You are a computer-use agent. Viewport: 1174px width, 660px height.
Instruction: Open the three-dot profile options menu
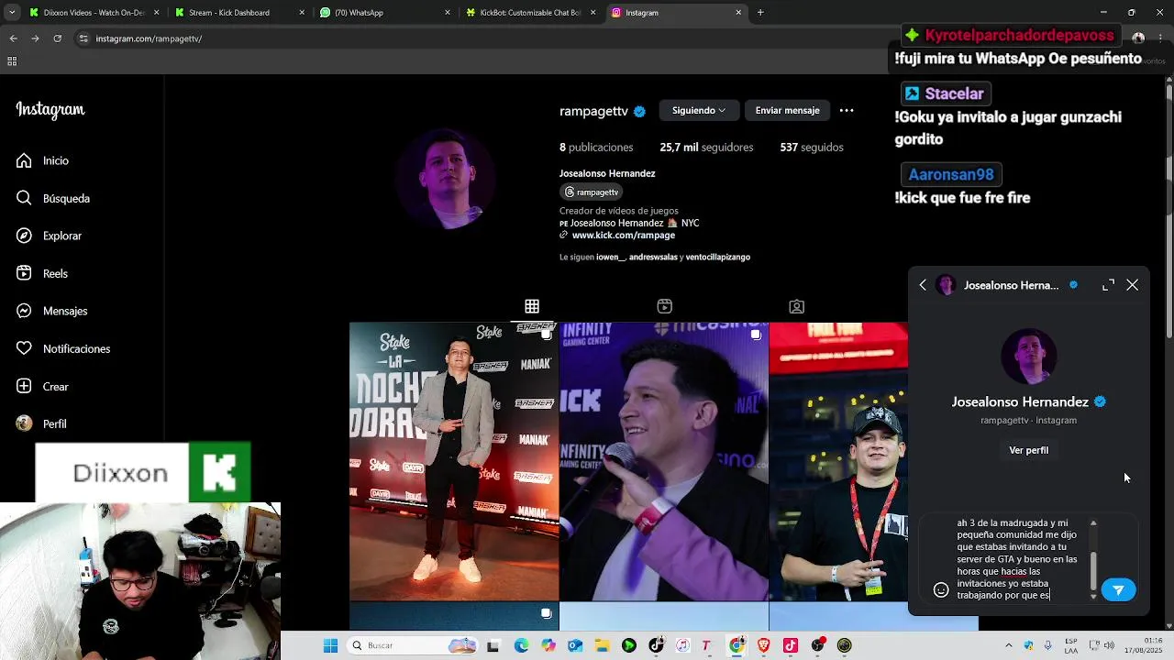pyautogui.click(x=847, y=110)
